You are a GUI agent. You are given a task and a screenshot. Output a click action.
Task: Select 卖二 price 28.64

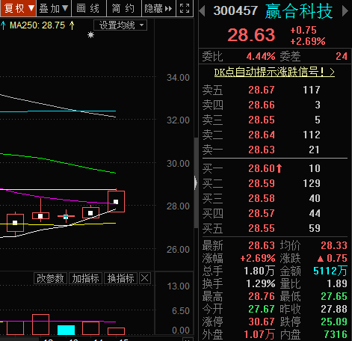262,135
